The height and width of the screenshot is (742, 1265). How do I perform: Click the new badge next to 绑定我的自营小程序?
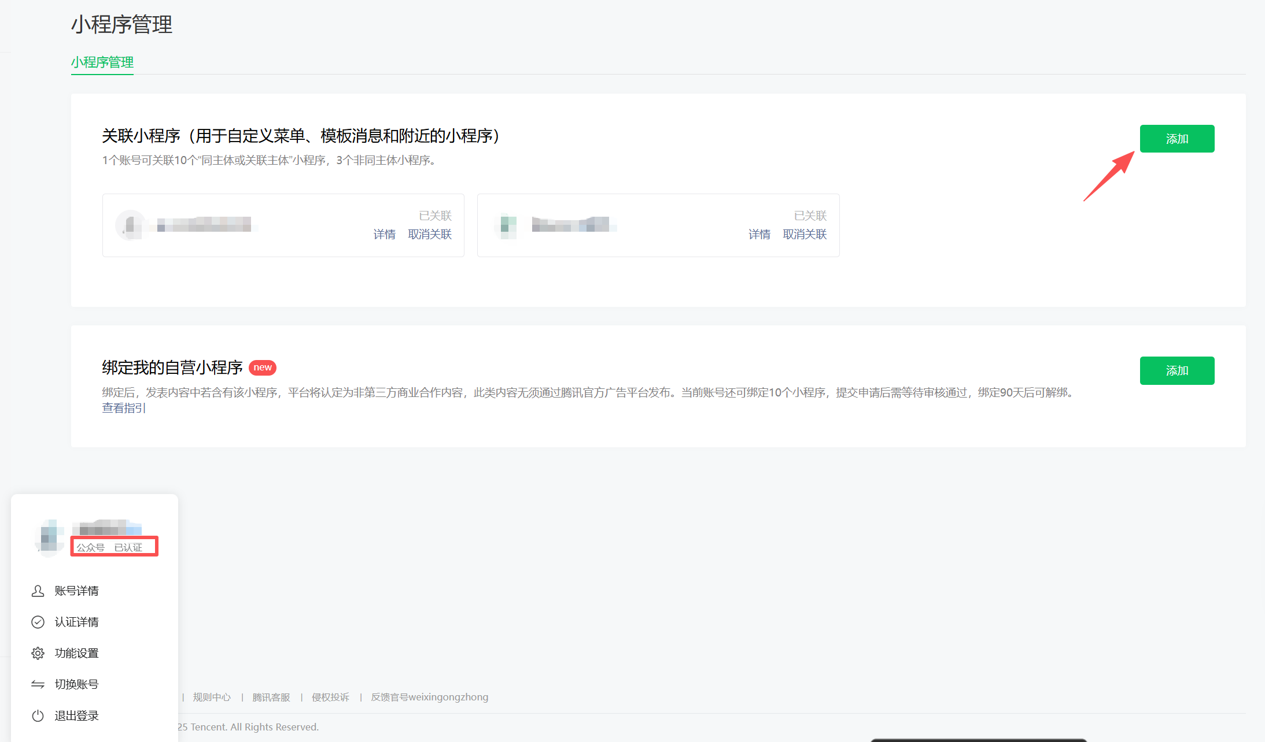(x=262, y=368)
